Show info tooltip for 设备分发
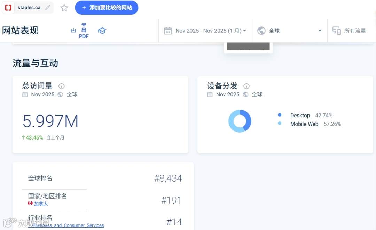This screenshot has height=230, width=376. (246, 86)
